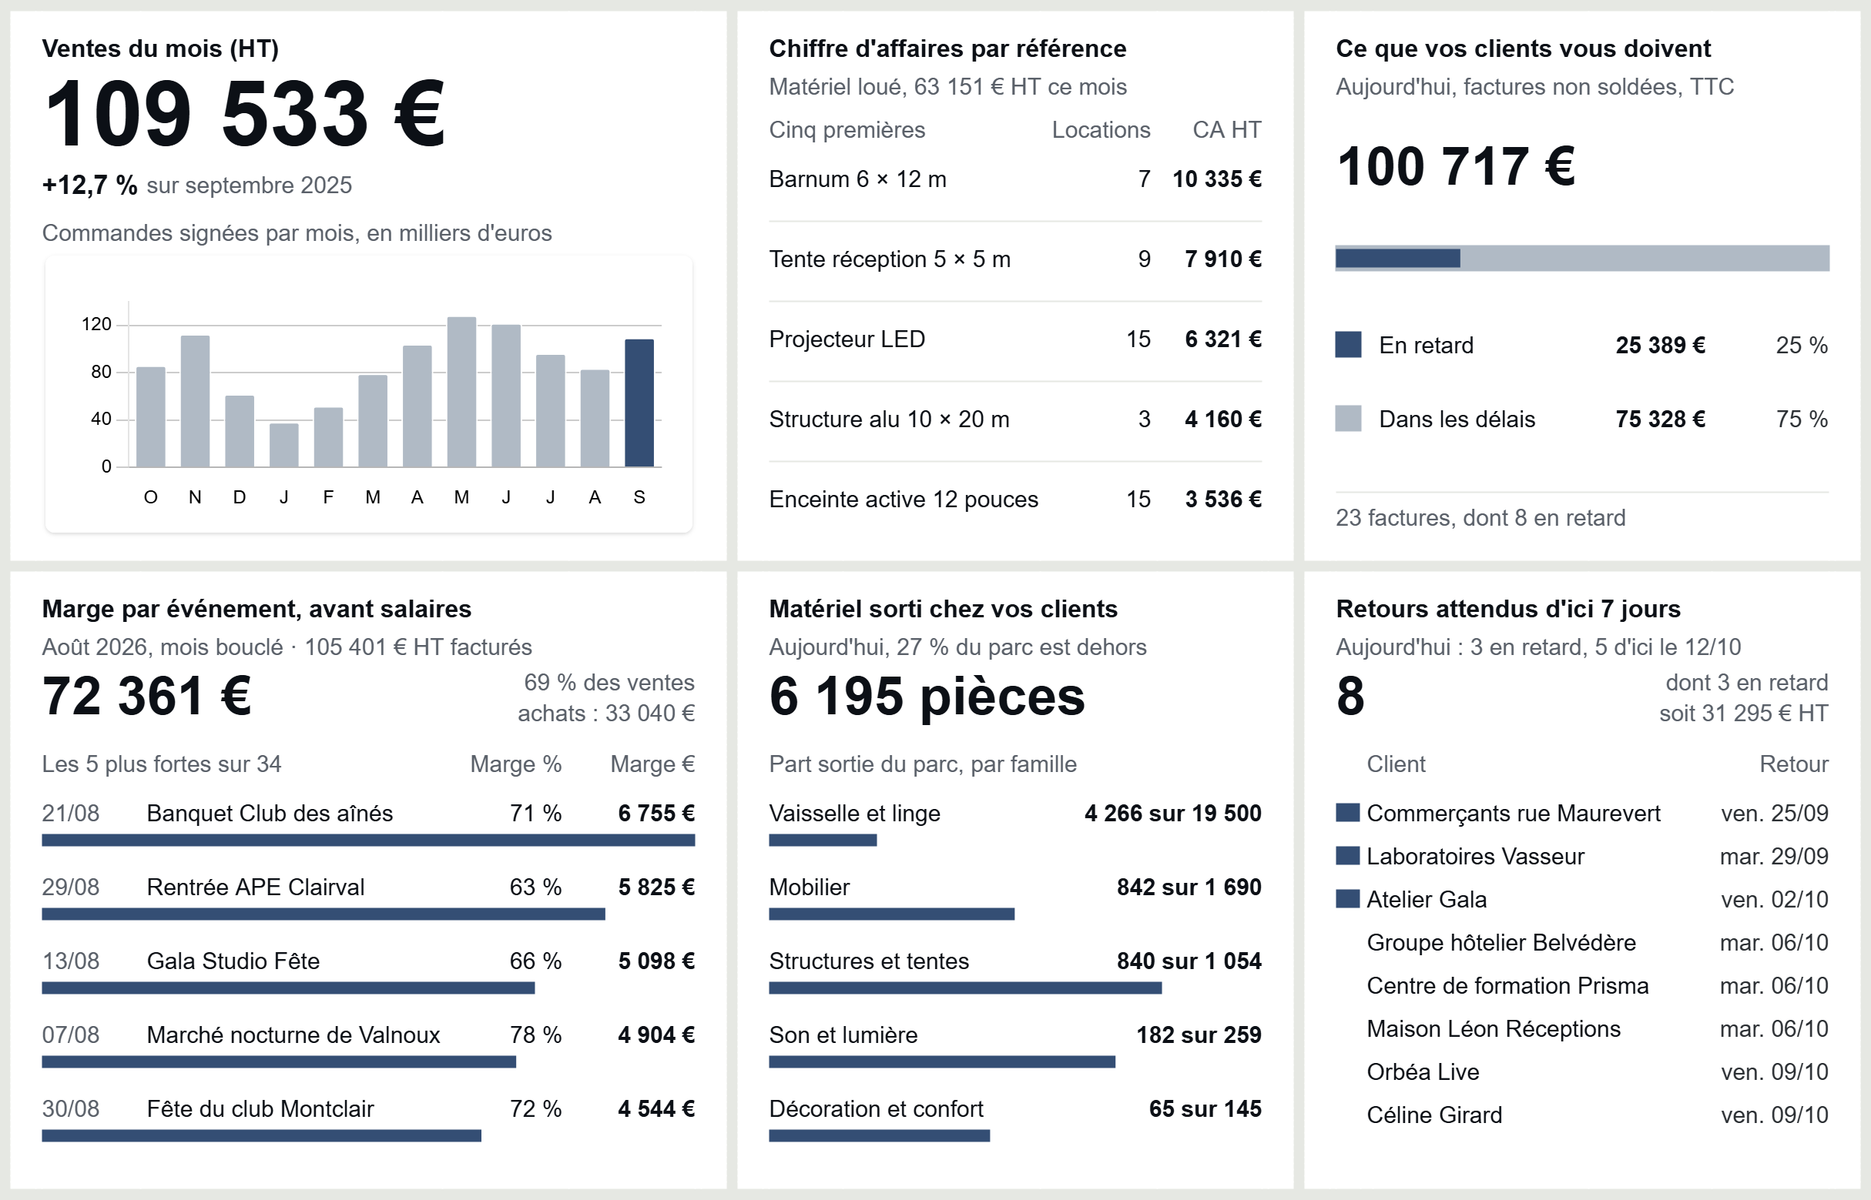
Task: Click the 'En retard' dark blue legend swatch
Action: [1349, 344]
